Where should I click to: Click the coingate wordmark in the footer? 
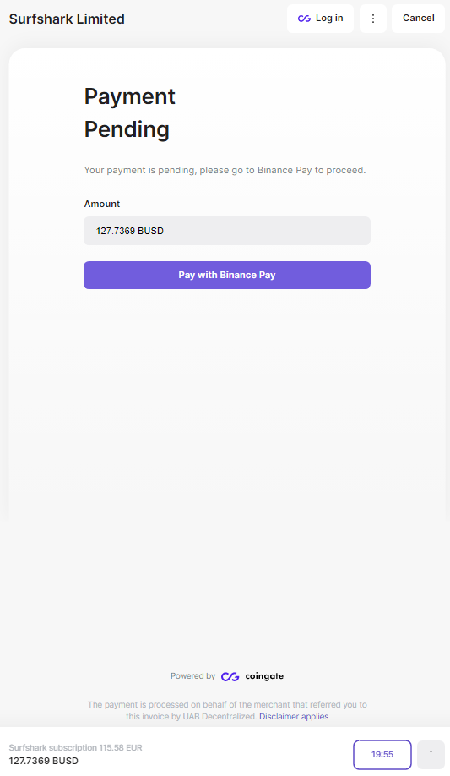264,676
